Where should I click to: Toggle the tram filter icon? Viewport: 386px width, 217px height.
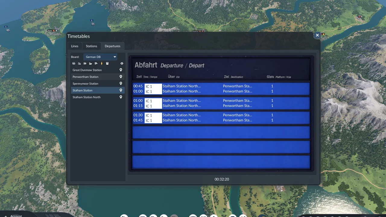(x=79, y=64)
